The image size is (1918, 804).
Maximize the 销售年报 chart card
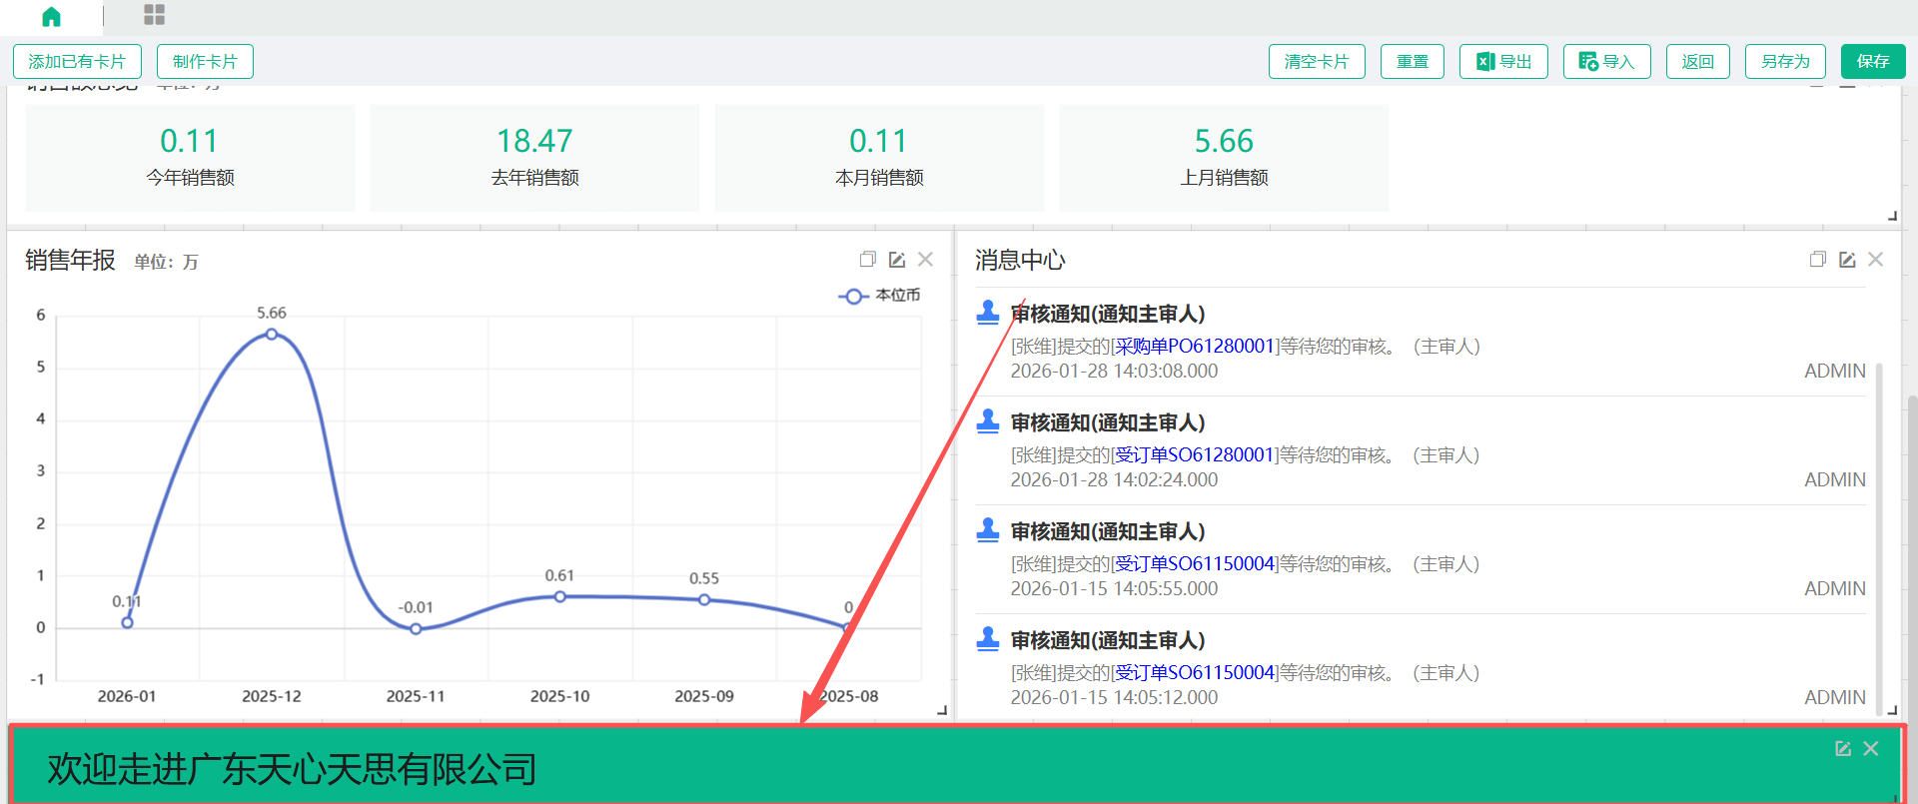[x=867, y=260]
